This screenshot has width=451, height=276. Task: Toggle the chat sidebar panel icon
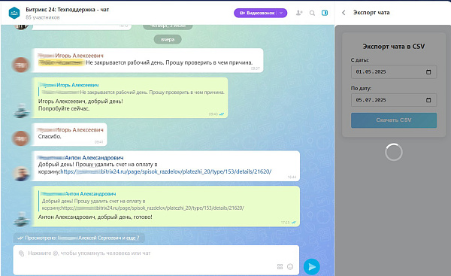[325, 13]
